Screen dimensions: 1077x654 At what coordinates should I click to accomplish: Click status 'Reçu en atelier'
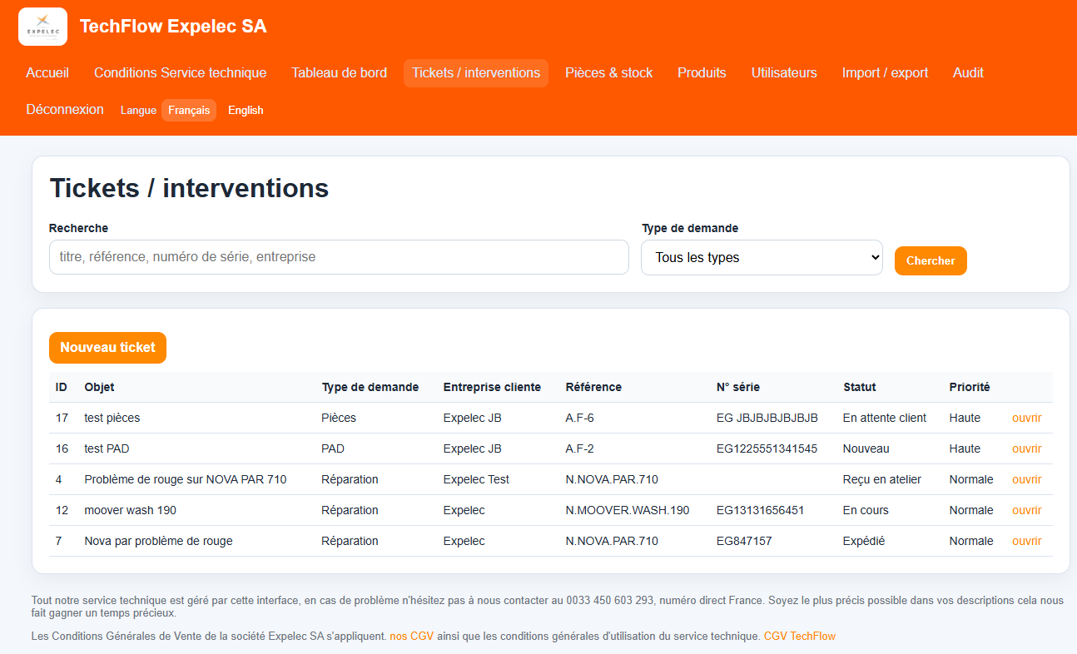[x=882, y=479]
